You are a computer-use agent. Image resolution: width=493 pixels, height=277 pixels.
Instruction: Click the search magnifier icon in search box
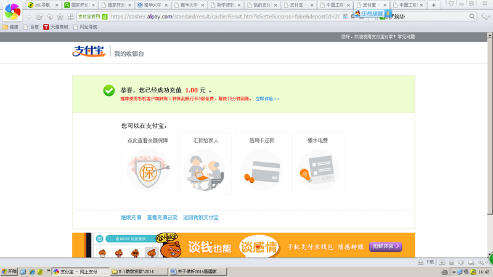pos(472,17)
